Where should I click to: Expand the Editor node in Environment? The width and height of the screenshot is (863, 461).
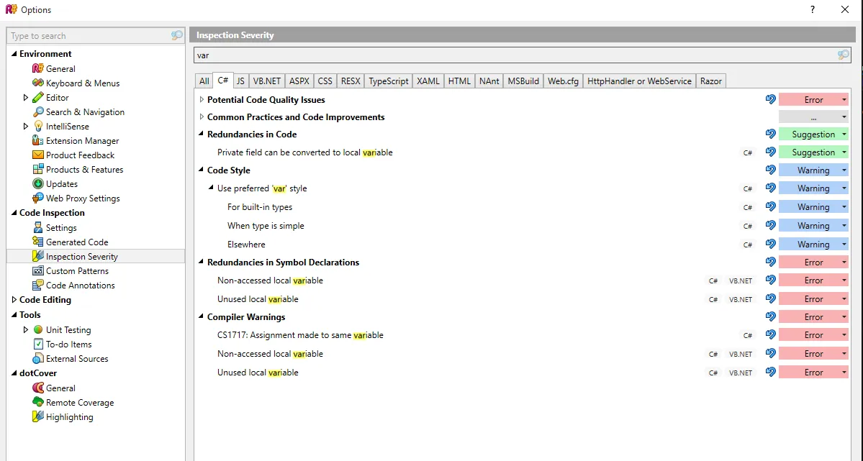tap(25, 97)
